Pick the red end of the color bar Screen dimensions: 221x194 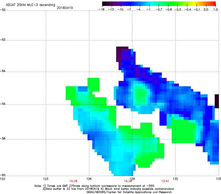(x=214, y=4)
